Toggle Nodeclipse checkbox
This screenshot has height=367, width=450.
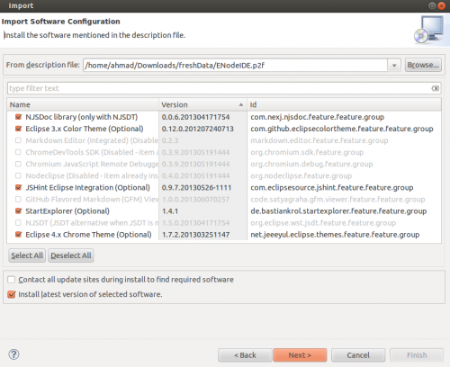18,175
